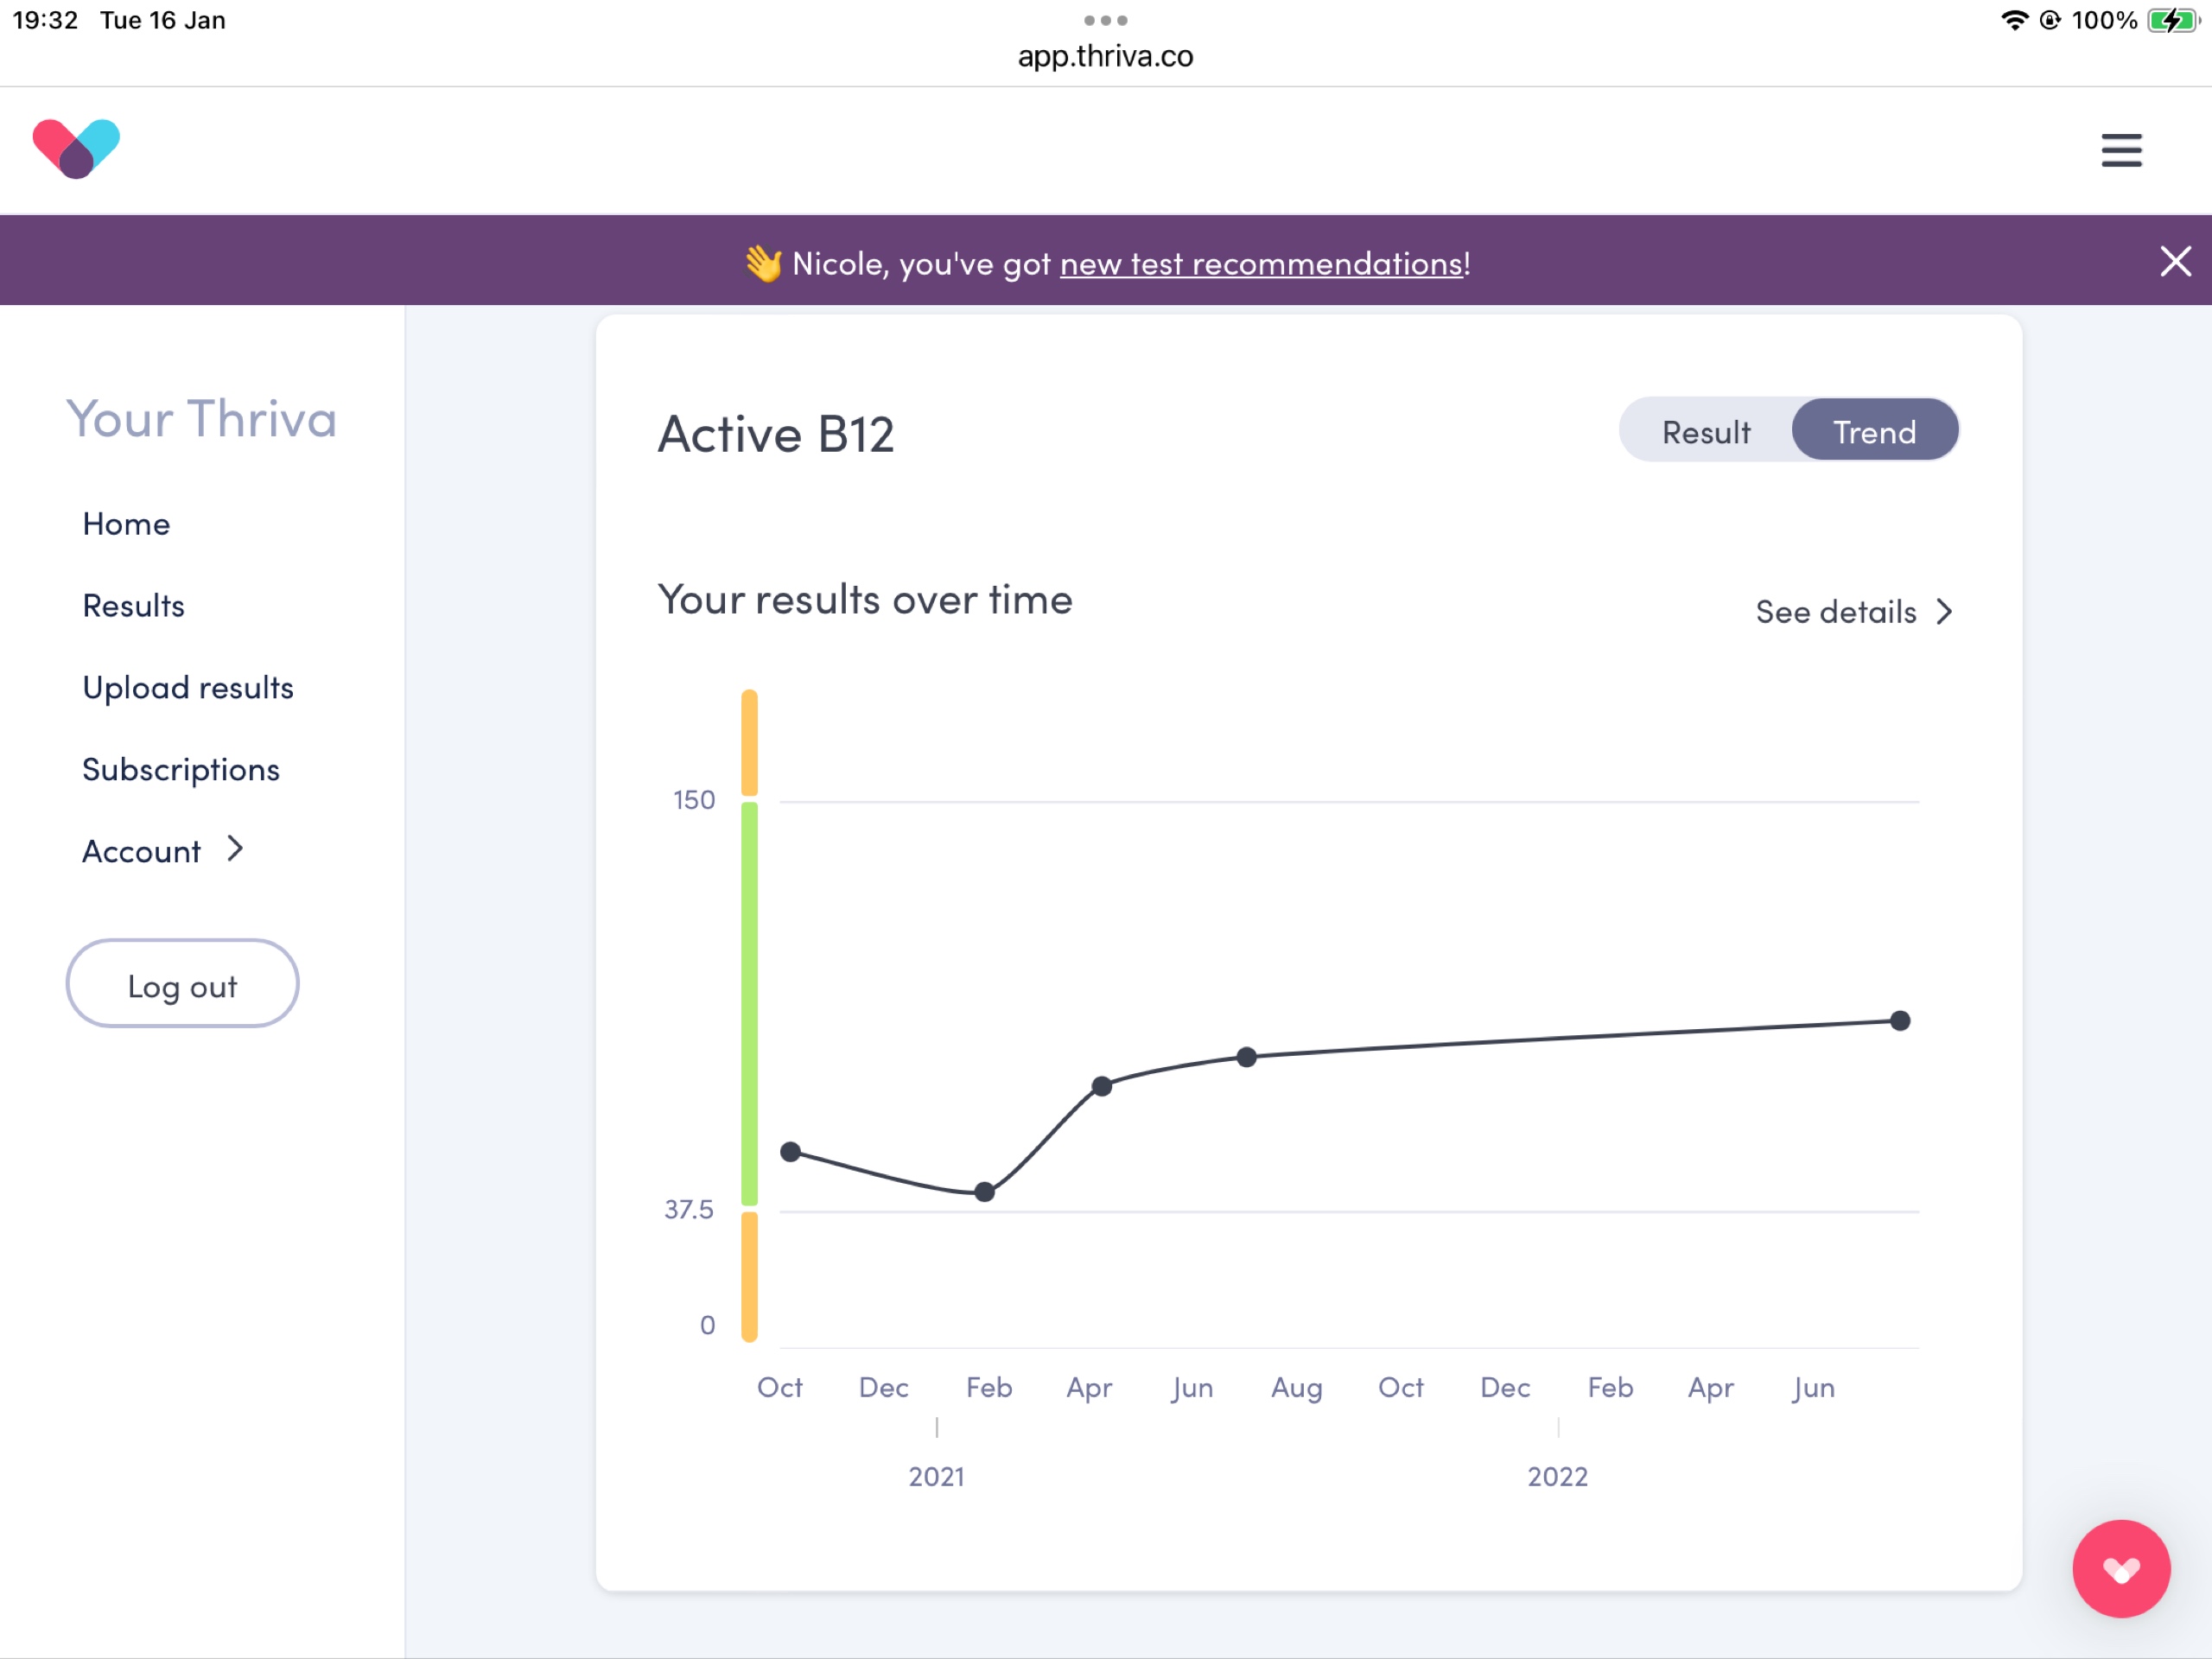Image resolution: width=2212 pixels, height=1659 pixels.
Task: Click the green normal range bar
Action: pyautogui.click(x=749, y=1004)
